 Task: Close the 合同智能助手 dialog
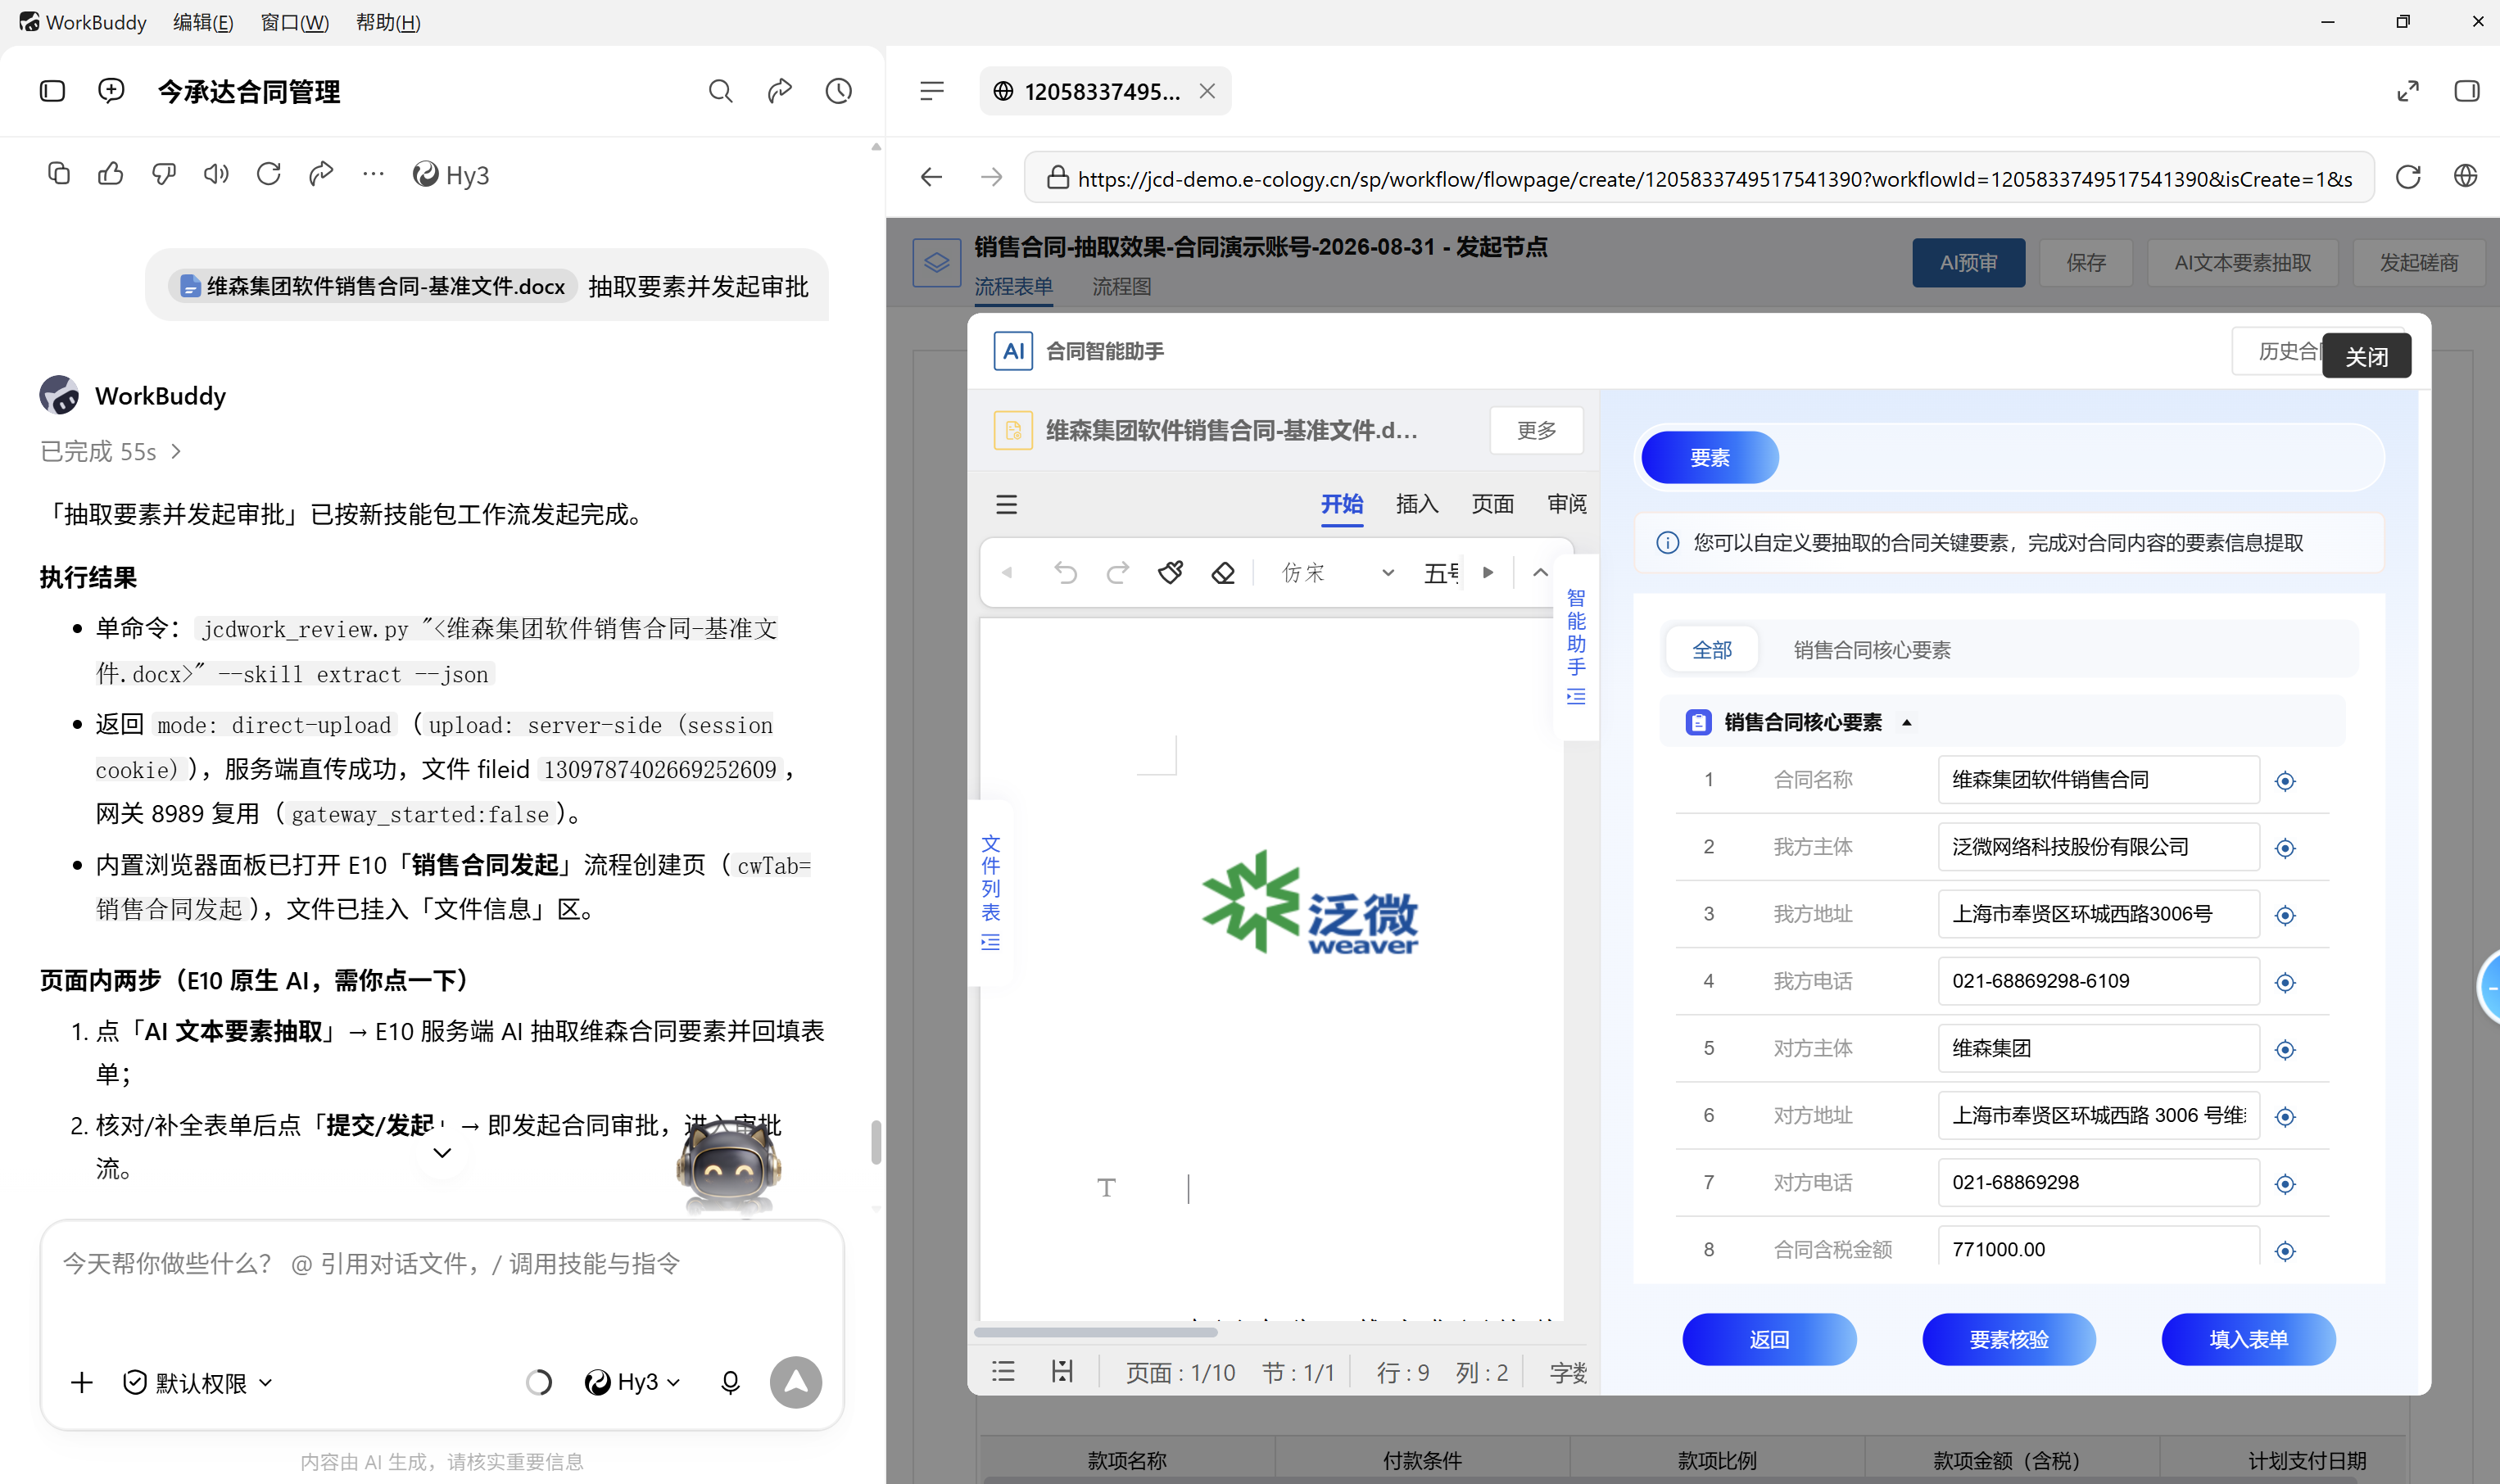(x=2366, y=356)
